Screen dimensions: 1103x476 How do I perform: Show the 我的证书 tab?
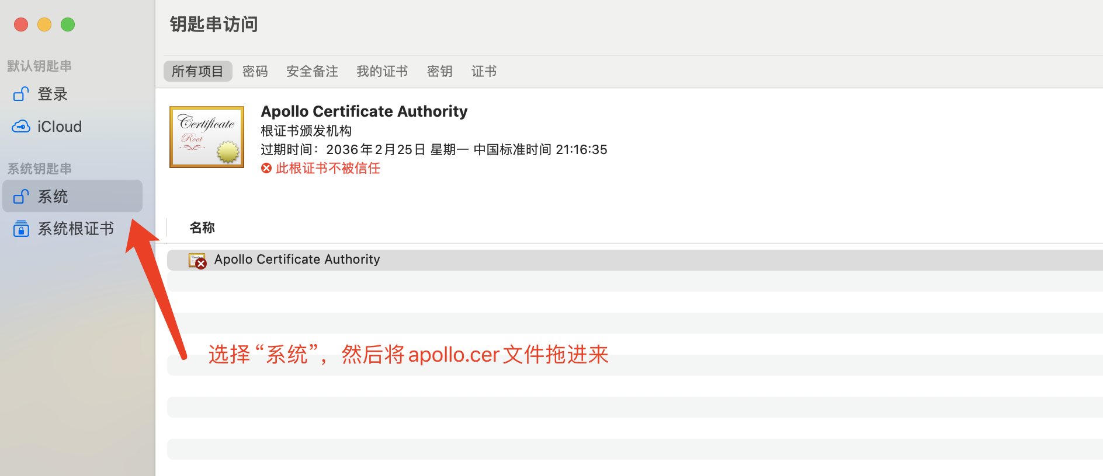tap(382, 71)
